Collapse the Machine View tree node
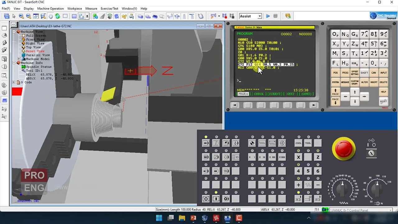Image resolution: width=398 pixels, height=224 pixels. (x=14, y=32)
